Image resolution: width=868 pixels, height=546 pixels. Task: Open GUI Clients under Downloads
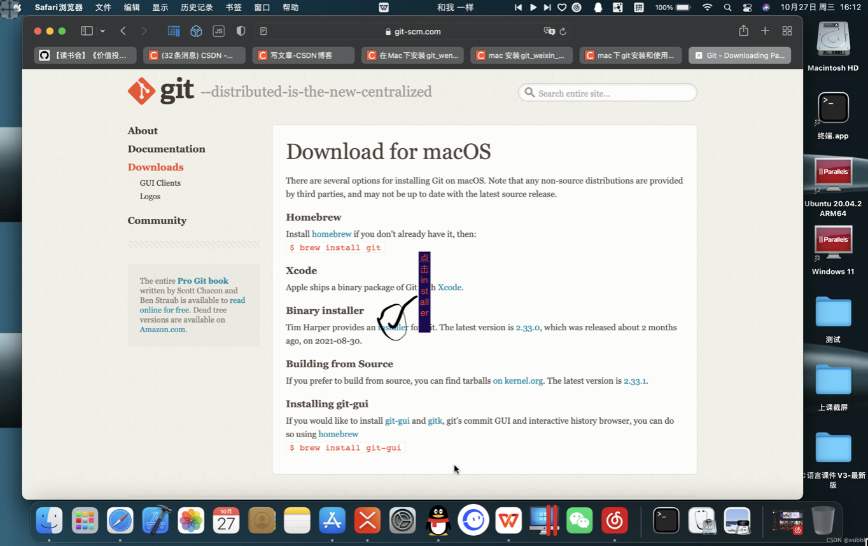[x=160, y=183]
